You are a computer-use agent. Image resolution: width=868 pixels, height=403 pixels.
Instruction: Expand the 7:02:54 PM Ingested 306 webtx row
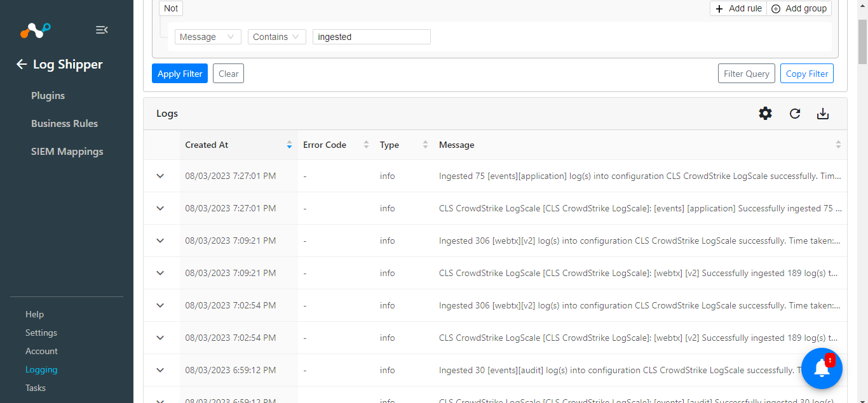click(160, 305)
